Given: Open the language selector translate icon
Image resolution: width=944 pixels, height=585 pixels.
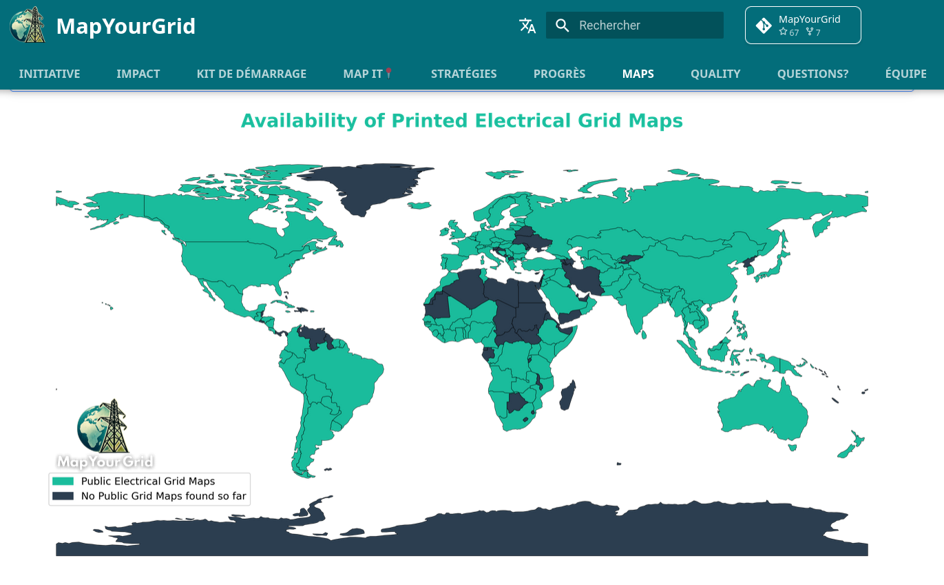Looking at the screenshot, I should [x=527, y=25].
